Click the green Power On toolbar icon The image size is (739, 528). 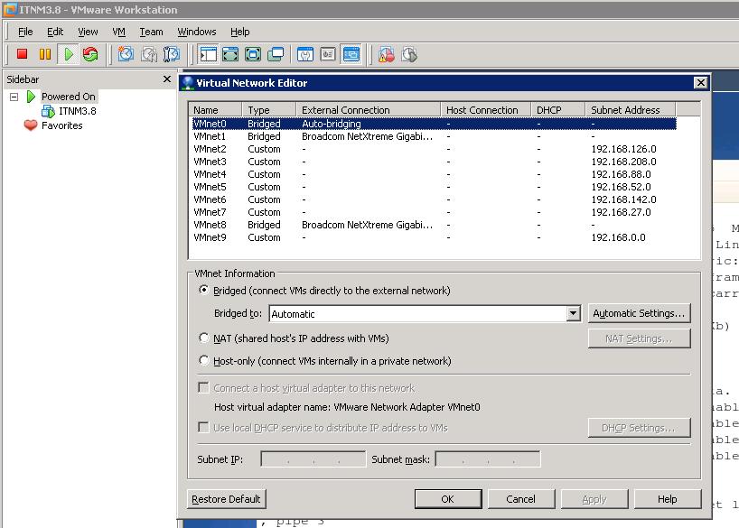69,54
